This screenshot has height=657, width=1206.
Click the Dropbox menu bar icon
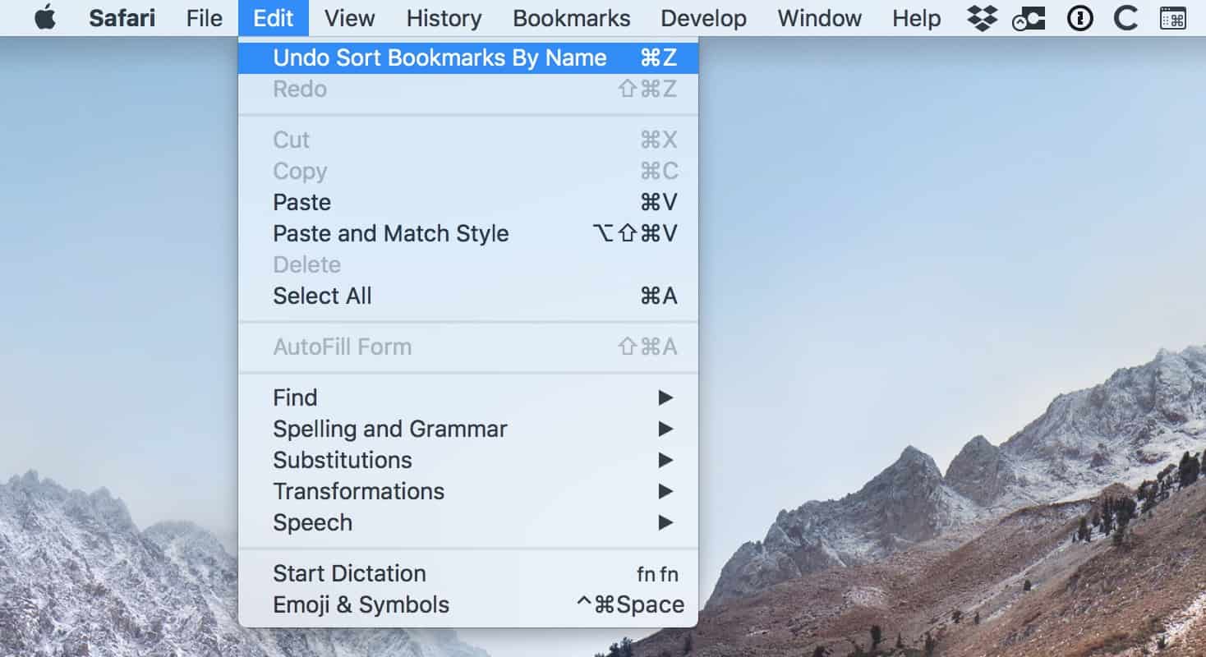coord(982,18)
